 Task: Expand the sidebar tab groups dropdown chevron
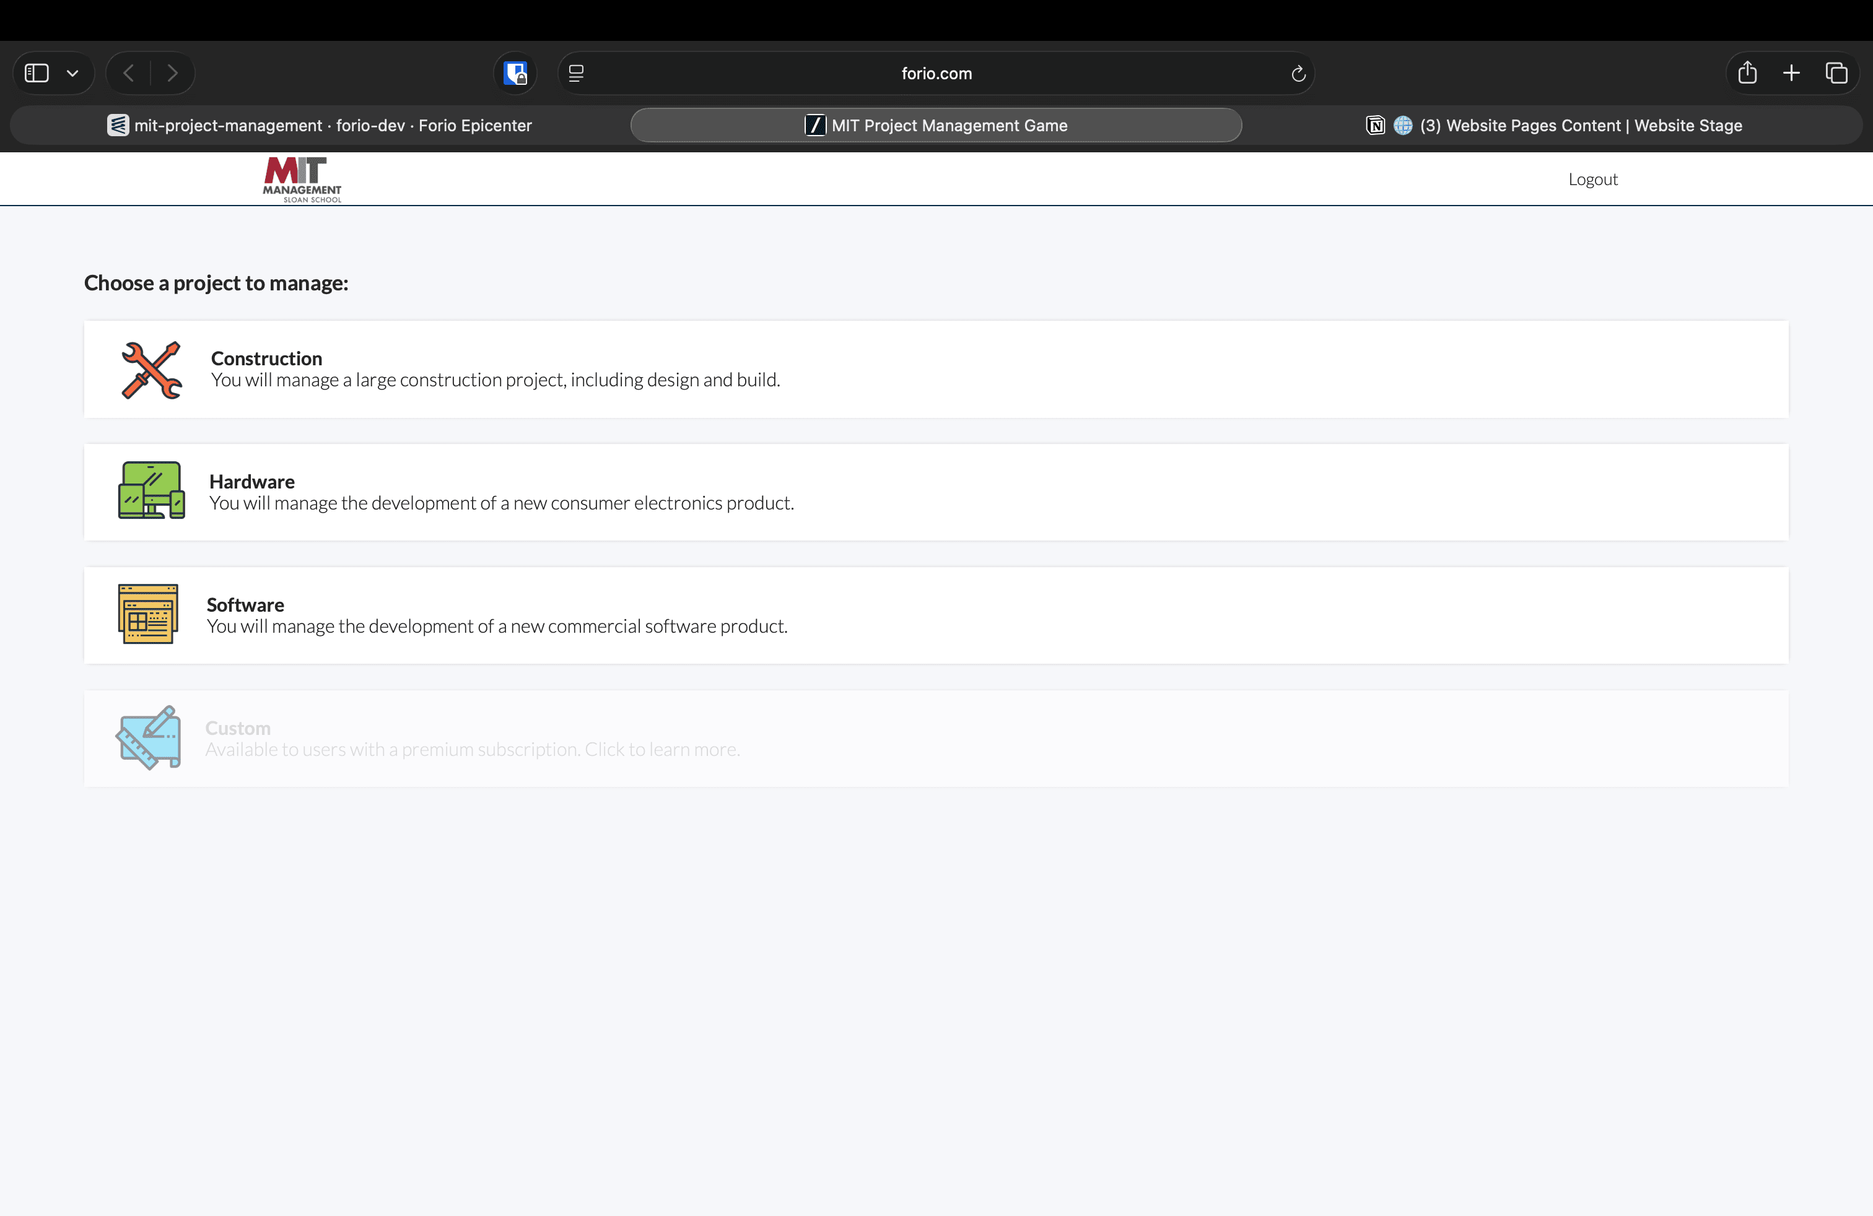pos(72,73)
